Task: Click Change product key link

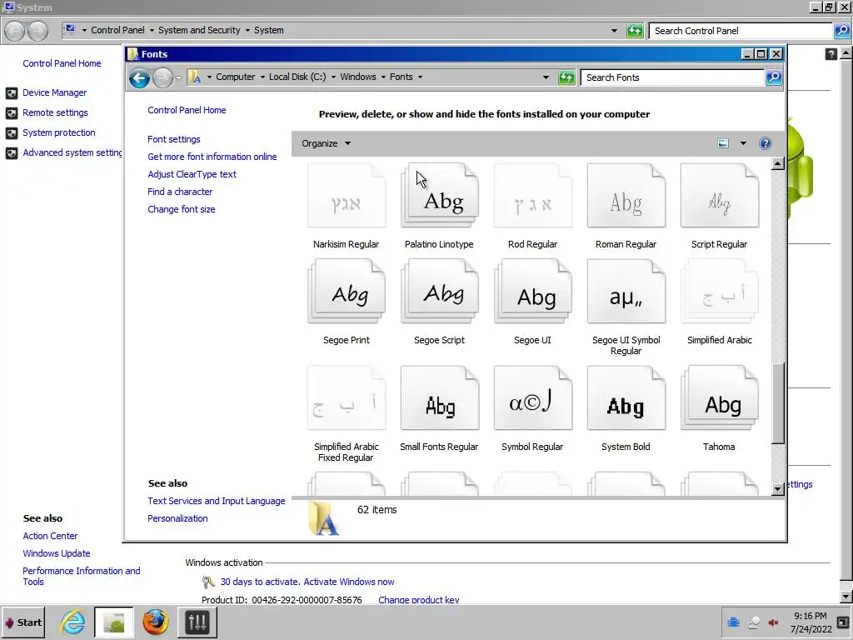Action: (418, 600)
